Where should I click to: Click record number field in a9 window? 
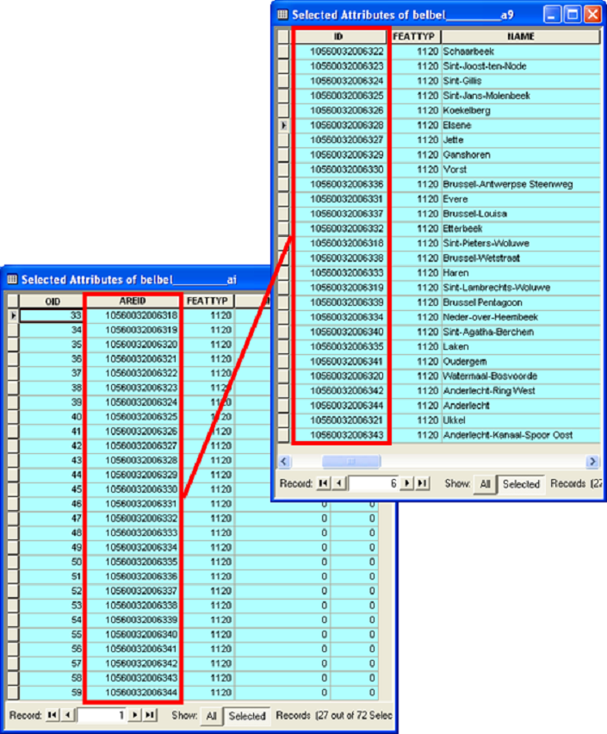point(374,483)
